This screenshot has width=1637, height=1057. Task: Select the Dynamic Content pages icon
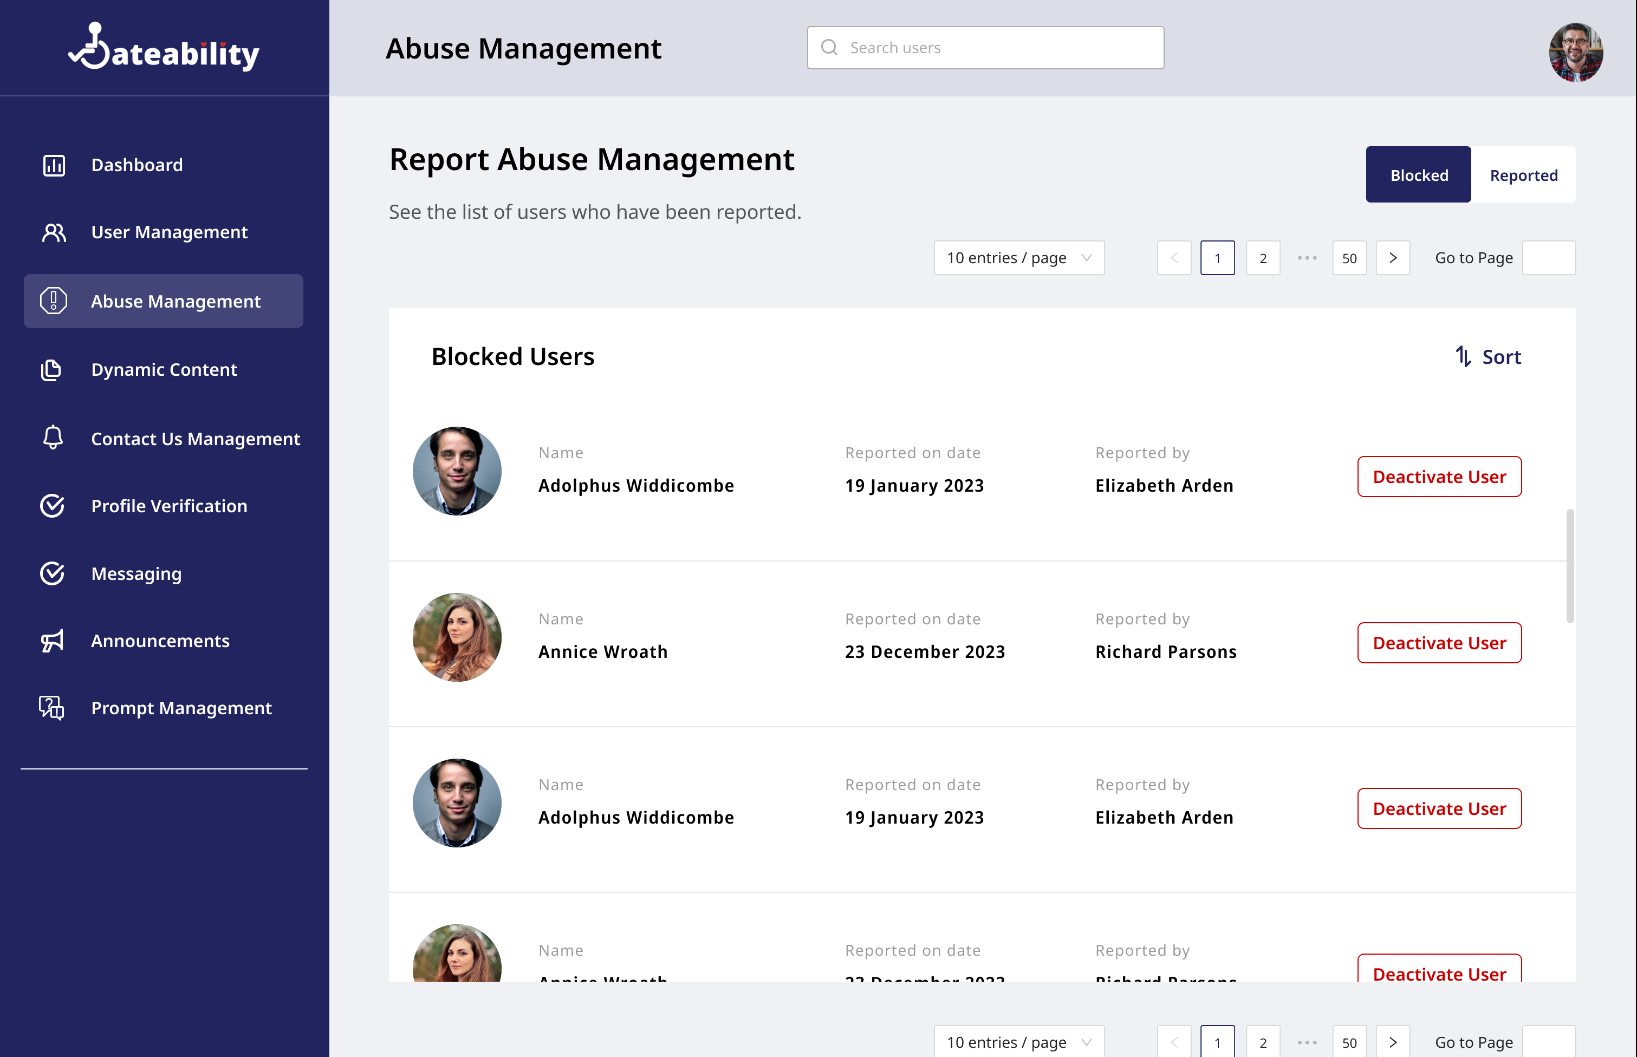(52, 370)
